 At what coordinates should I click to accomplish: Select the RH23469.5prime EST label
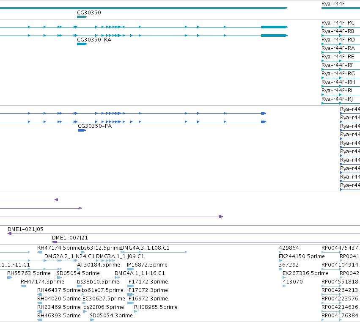click(59, 307)
